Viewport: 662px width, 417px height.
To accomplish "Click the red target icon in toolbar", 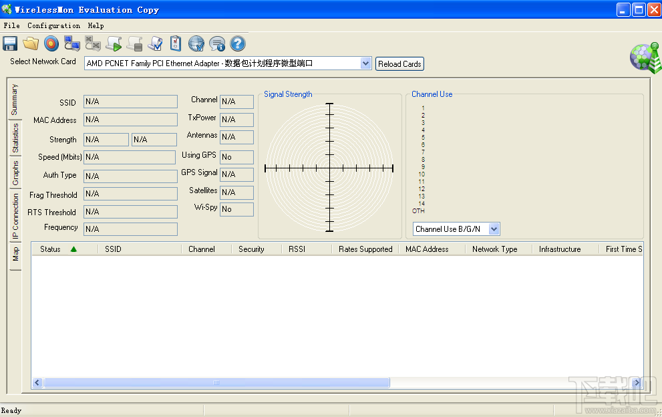I will (51, 44).
